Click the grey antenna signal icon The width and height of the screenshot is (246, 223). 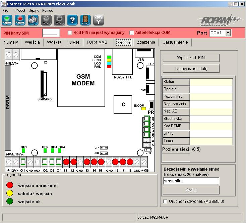tap(99, 20)
